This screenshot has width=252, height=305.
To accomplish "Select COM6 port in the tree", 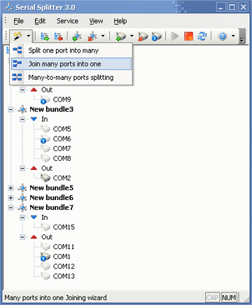I will pyautogui.click(x=62, y=139).
